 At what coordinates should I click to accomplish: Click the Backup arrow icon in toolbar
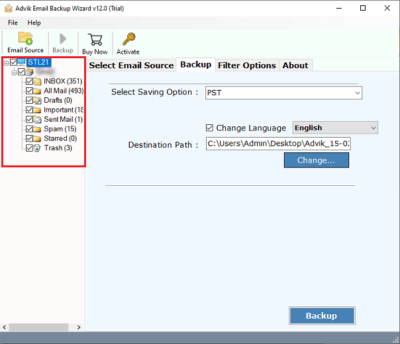[63, 38]
